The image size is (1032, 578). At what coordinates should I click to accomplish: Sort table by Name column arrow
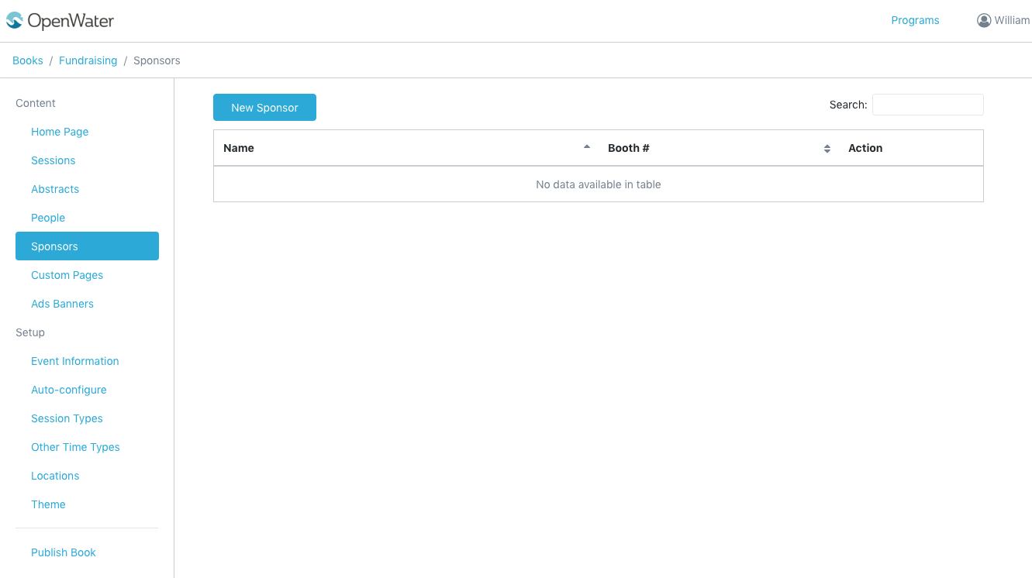[x=587, y=147]
